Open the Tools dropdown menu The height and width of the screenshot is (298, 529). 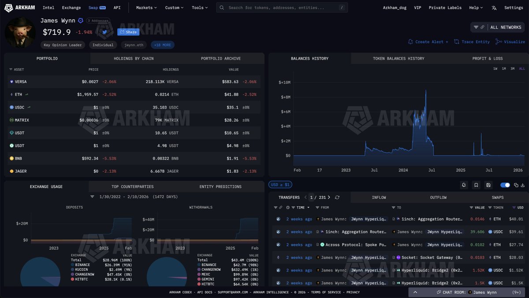pyautogui.click(x=200, y=7)
